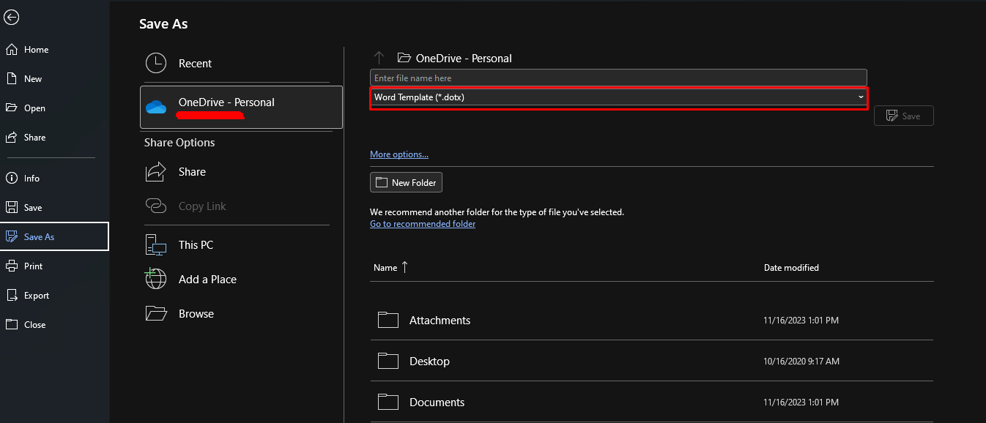
Task: Open the Print page
Action: click(54, 266)
